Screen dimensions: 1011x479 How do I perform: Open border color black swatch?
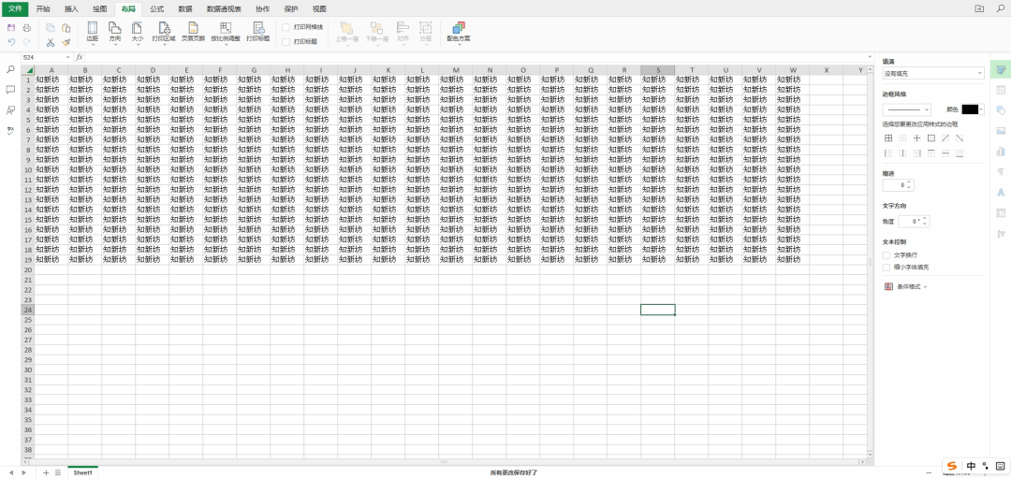(970, 109)
